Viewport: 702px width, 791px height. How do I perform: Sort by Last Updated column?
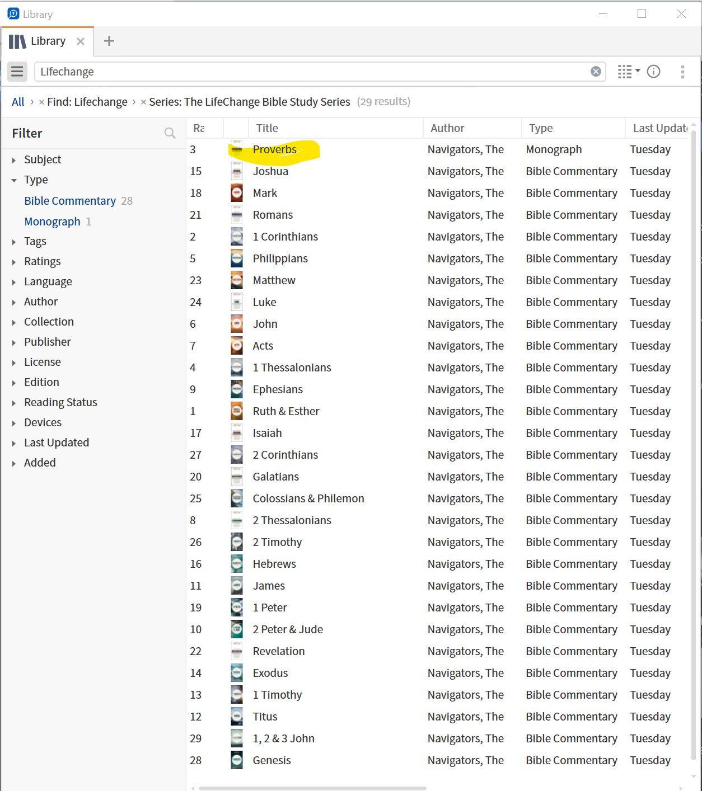pyautogui.click(x=658, y=128)
